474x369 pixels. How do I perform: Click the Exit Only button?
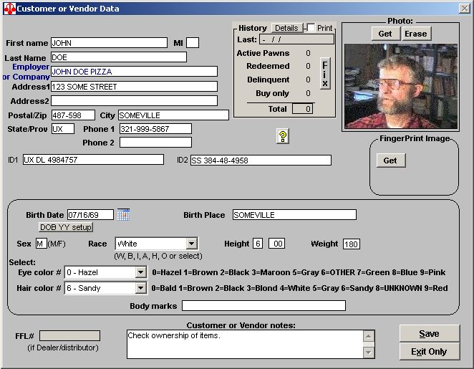(x=429, y=352)
